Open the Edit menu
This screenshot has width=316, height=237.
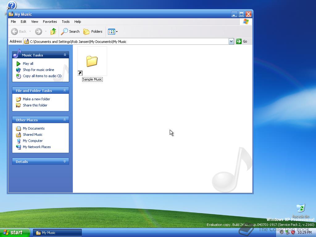23,22
